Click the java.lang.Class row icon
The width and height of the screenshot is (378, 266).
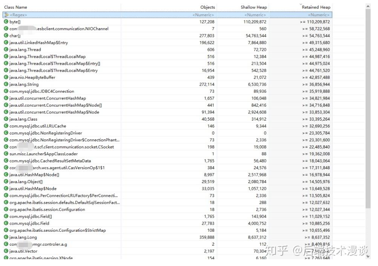click(x=6, y=119)
